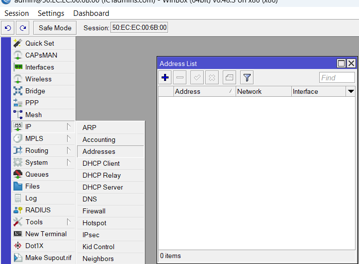Image resolution: width=359 pixels, height=264 pixels.
Task: Open Log from sidebar
Action: (x=43, y=198)
